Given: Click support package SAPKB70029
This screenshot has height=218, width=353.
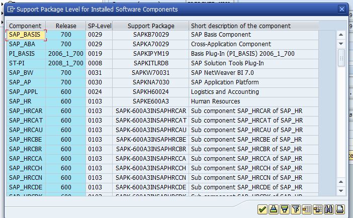Looking at the screenshot, I should [x=151, y=35].
